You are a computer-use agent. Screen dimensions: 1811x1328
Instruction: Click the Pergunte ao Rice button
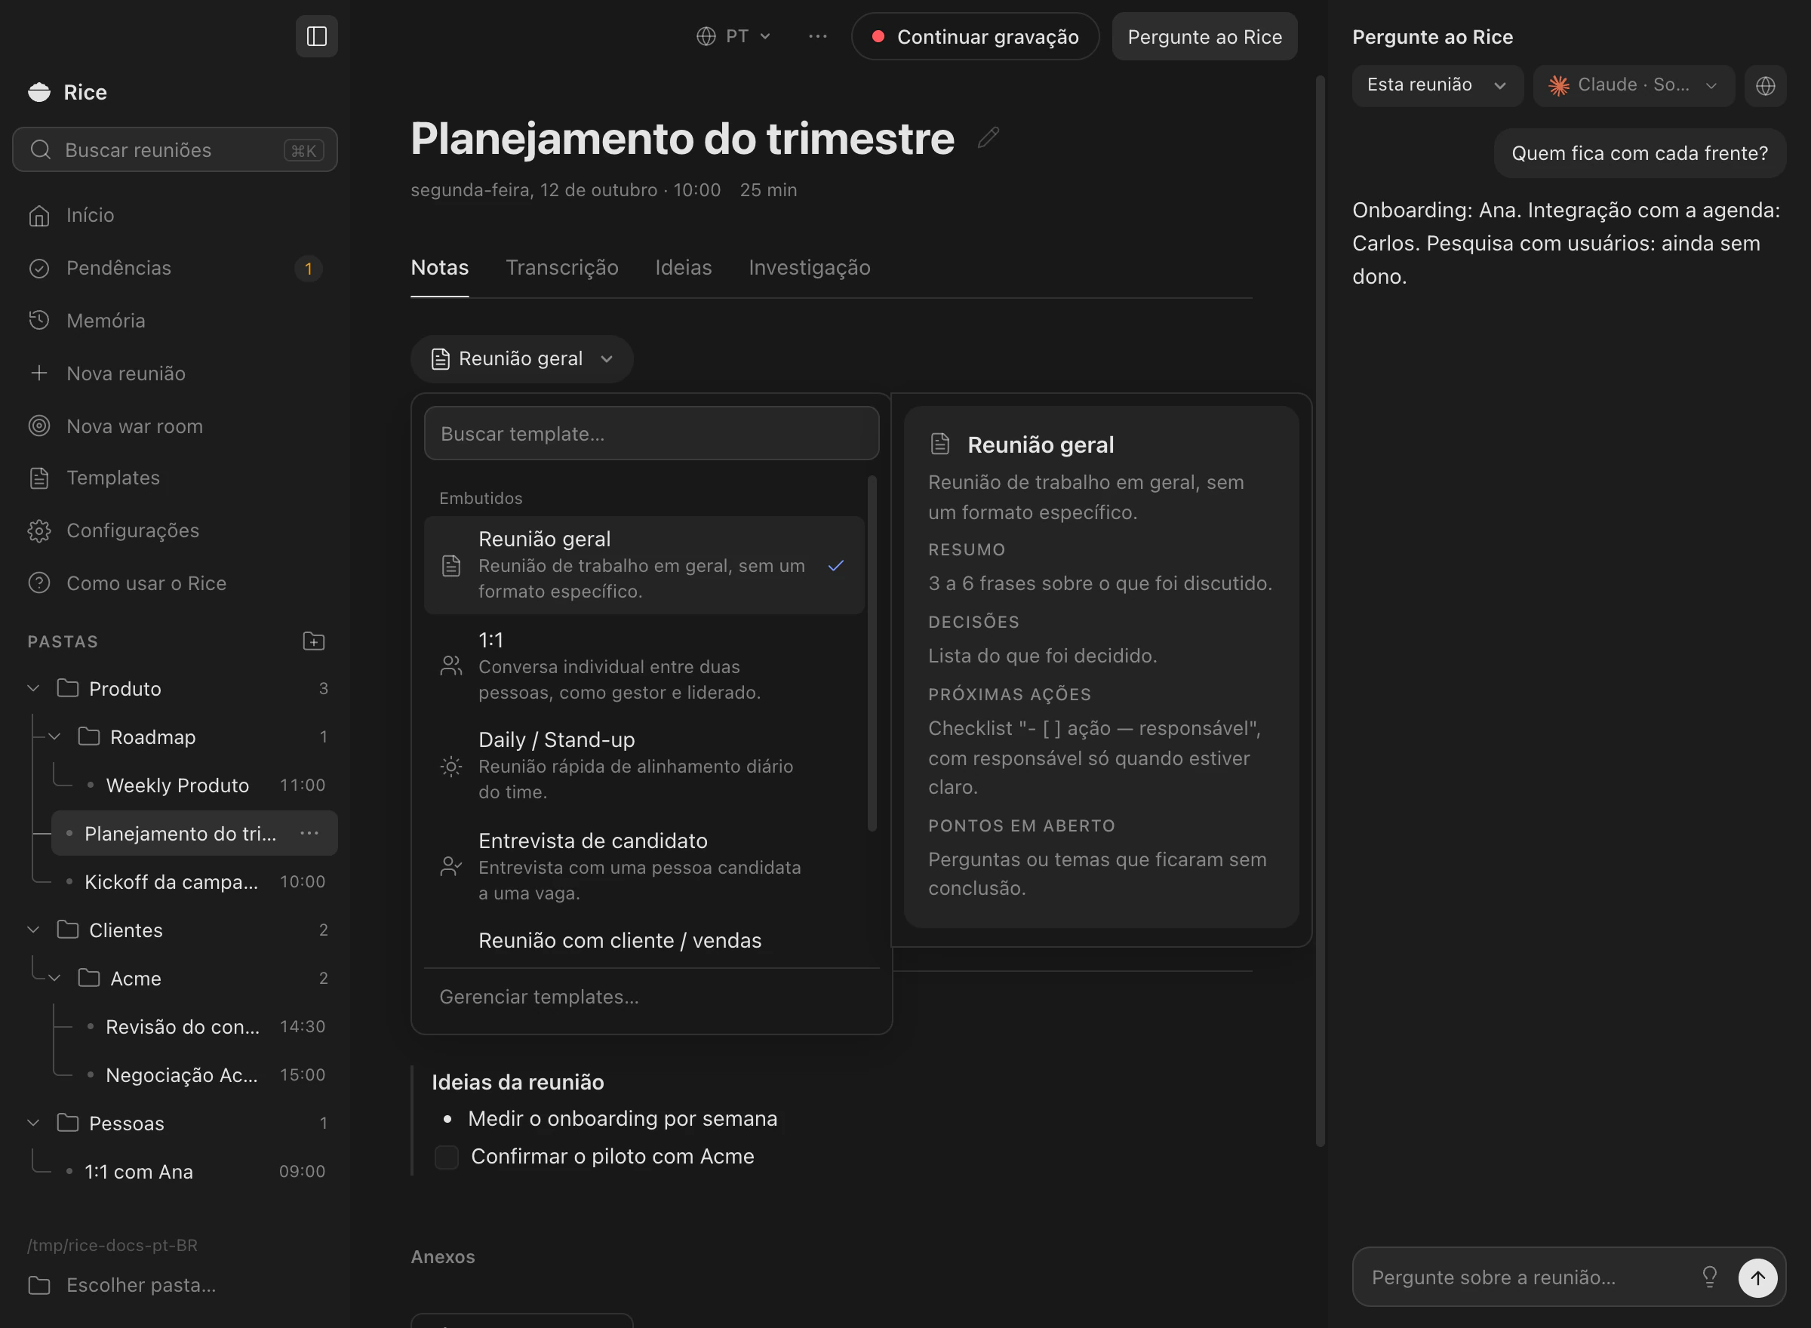[1204, 36]
